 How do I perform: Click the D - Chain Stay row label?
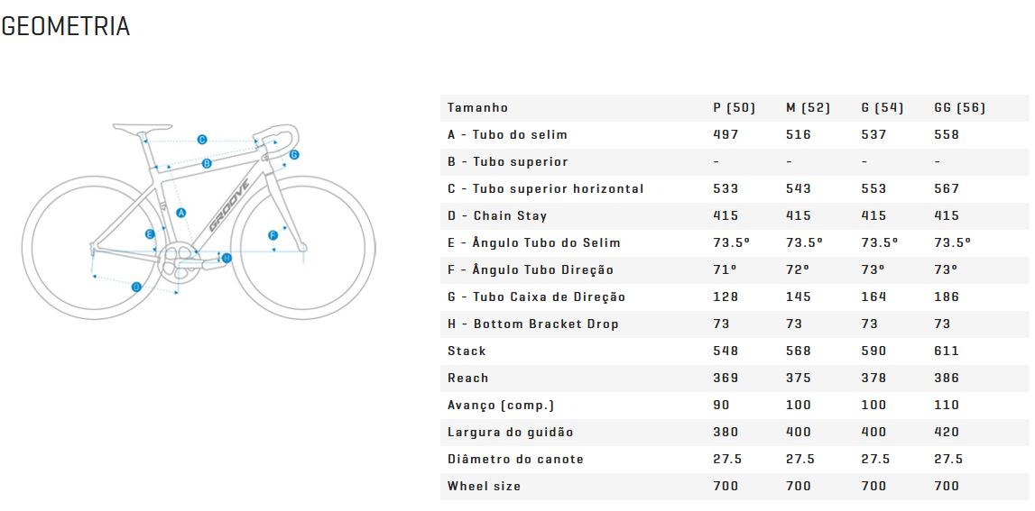[497, 215]
